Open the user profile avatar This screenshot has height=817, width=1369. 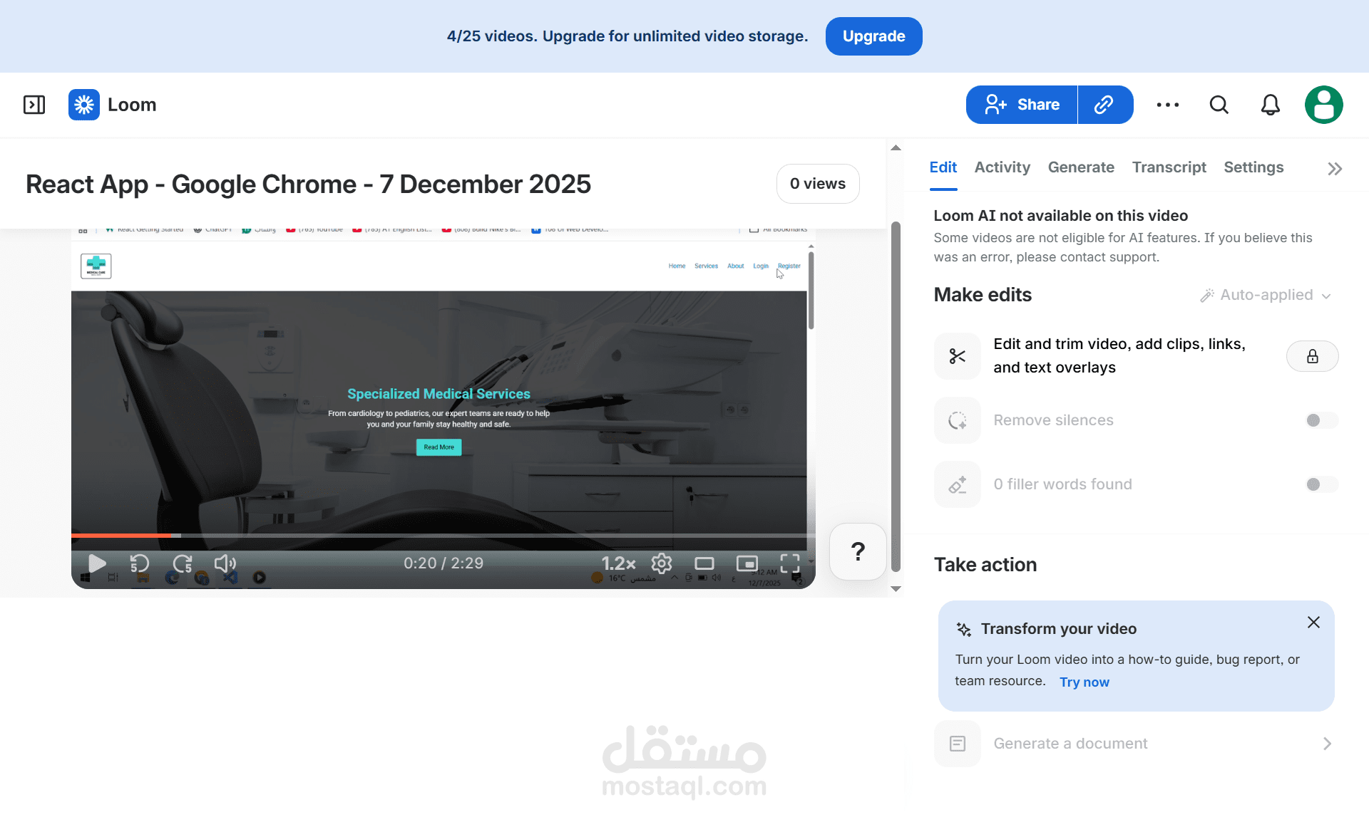pos(1324,105)
